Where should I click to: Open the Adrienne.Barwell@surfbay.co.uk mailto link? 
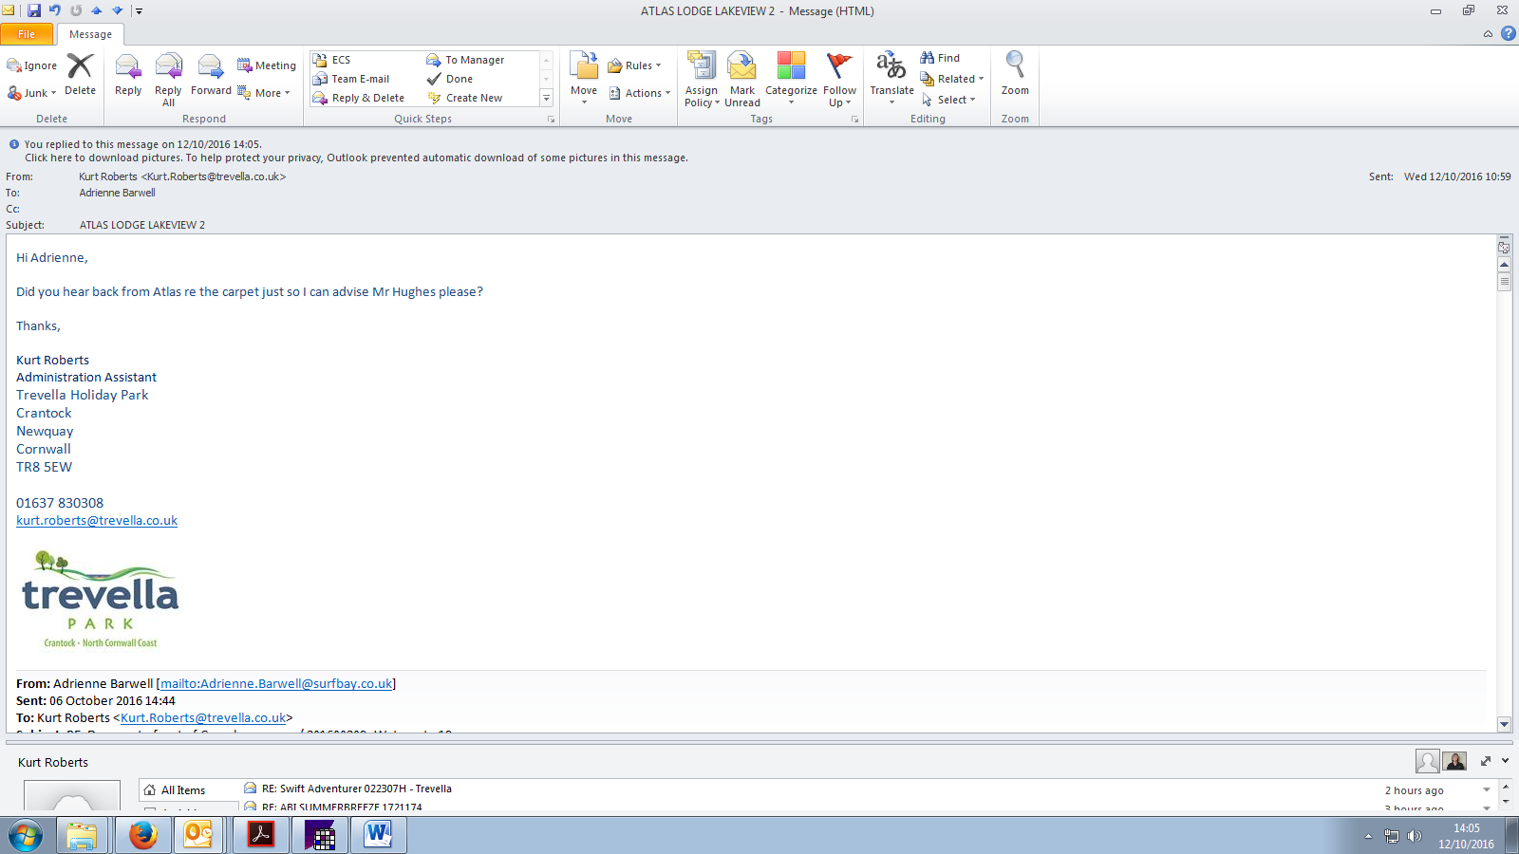pos(276,683)
